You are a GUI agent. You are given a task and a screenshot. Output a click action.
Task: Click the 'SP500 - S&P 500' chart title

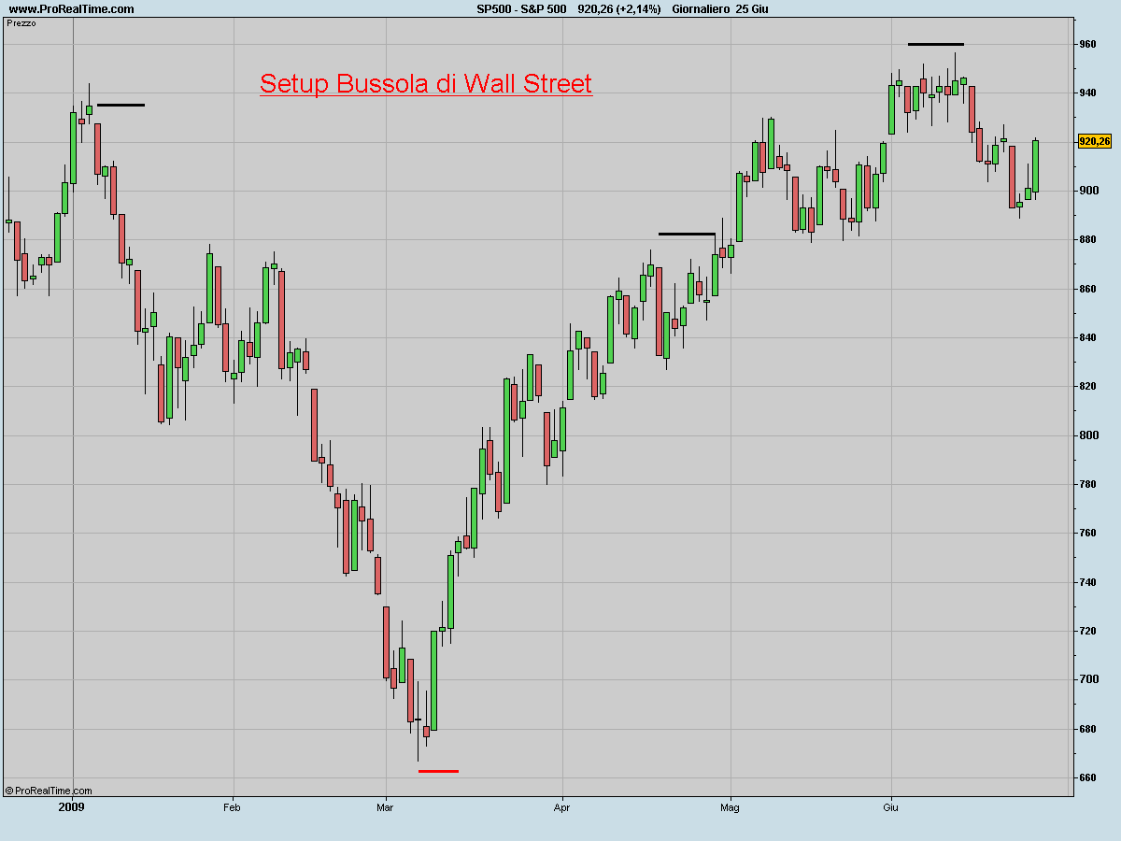tap(521, 9)
